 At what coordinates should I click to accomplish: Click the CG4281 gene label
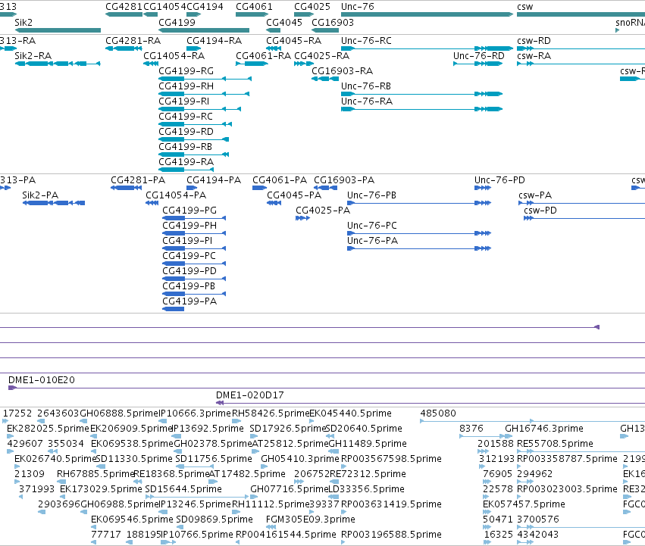click(x=124, y=7)
